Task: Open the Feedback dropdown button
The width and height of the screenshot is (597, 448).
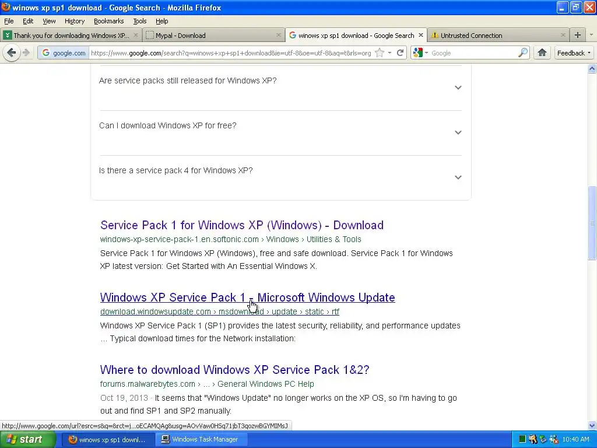Action: pos(574,53)
